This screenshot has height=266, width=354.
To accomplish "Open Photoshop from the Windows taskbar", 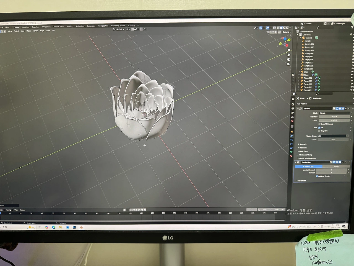I will pyautogui.click(x=74, y=227).
